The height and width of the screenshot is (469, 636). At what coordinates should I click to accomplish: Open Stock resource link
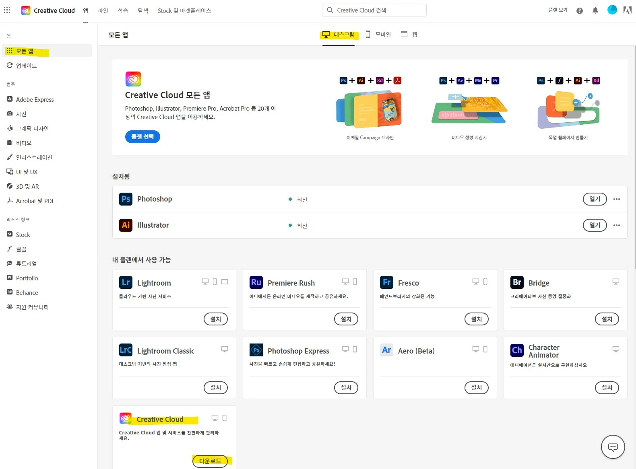[x=19, y=234]
